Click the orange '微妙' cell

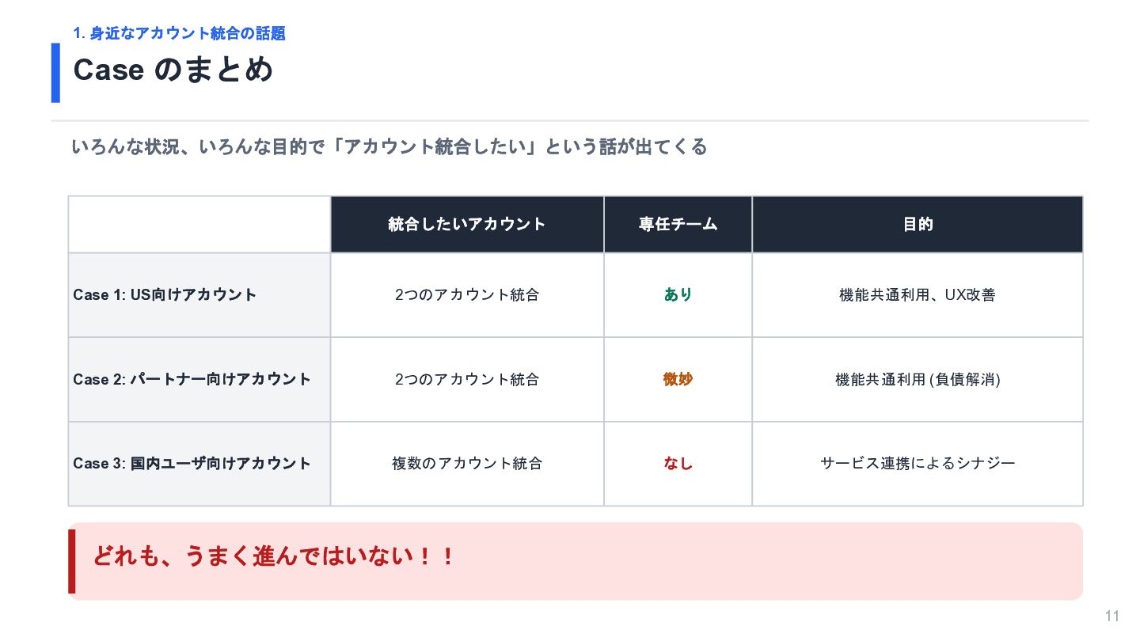678,379
